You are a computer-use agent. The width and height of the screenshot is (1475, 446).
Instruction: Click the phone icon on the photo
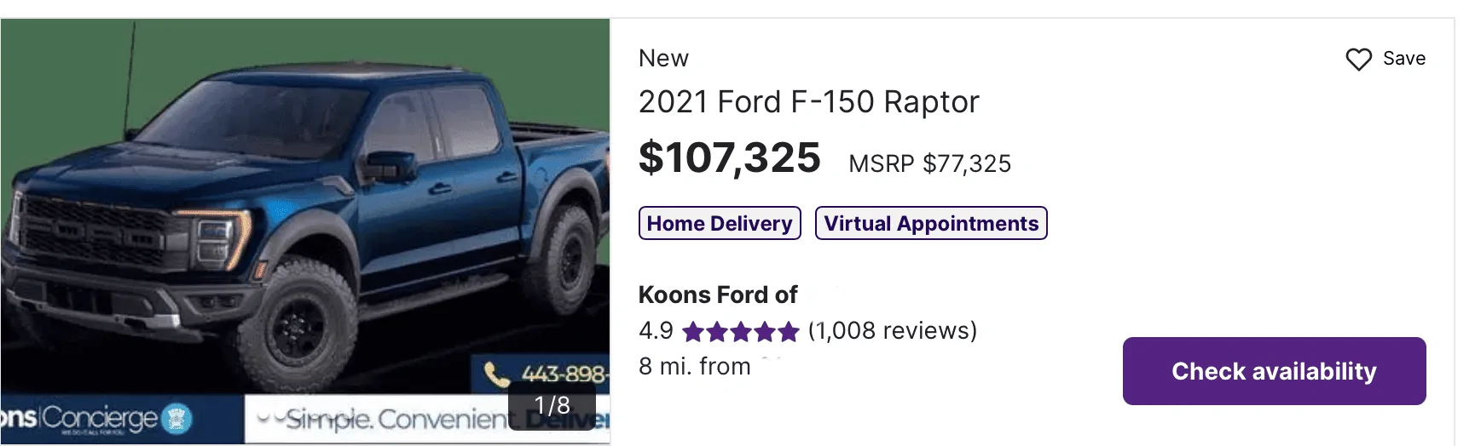pos(496,374)
